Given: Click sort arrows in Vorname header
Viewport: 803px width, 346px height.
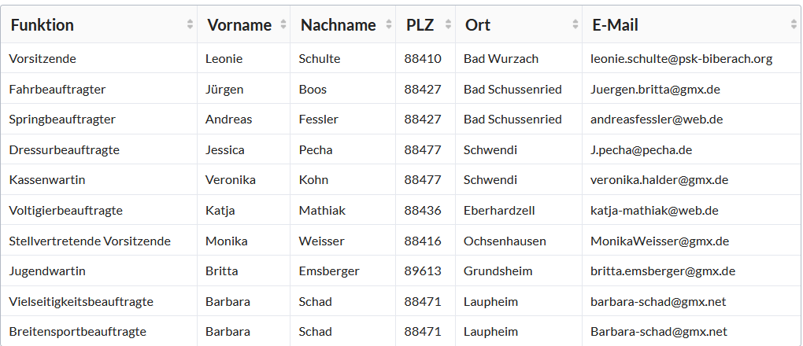Looking at the screenshot, I should tap(283, 24).
